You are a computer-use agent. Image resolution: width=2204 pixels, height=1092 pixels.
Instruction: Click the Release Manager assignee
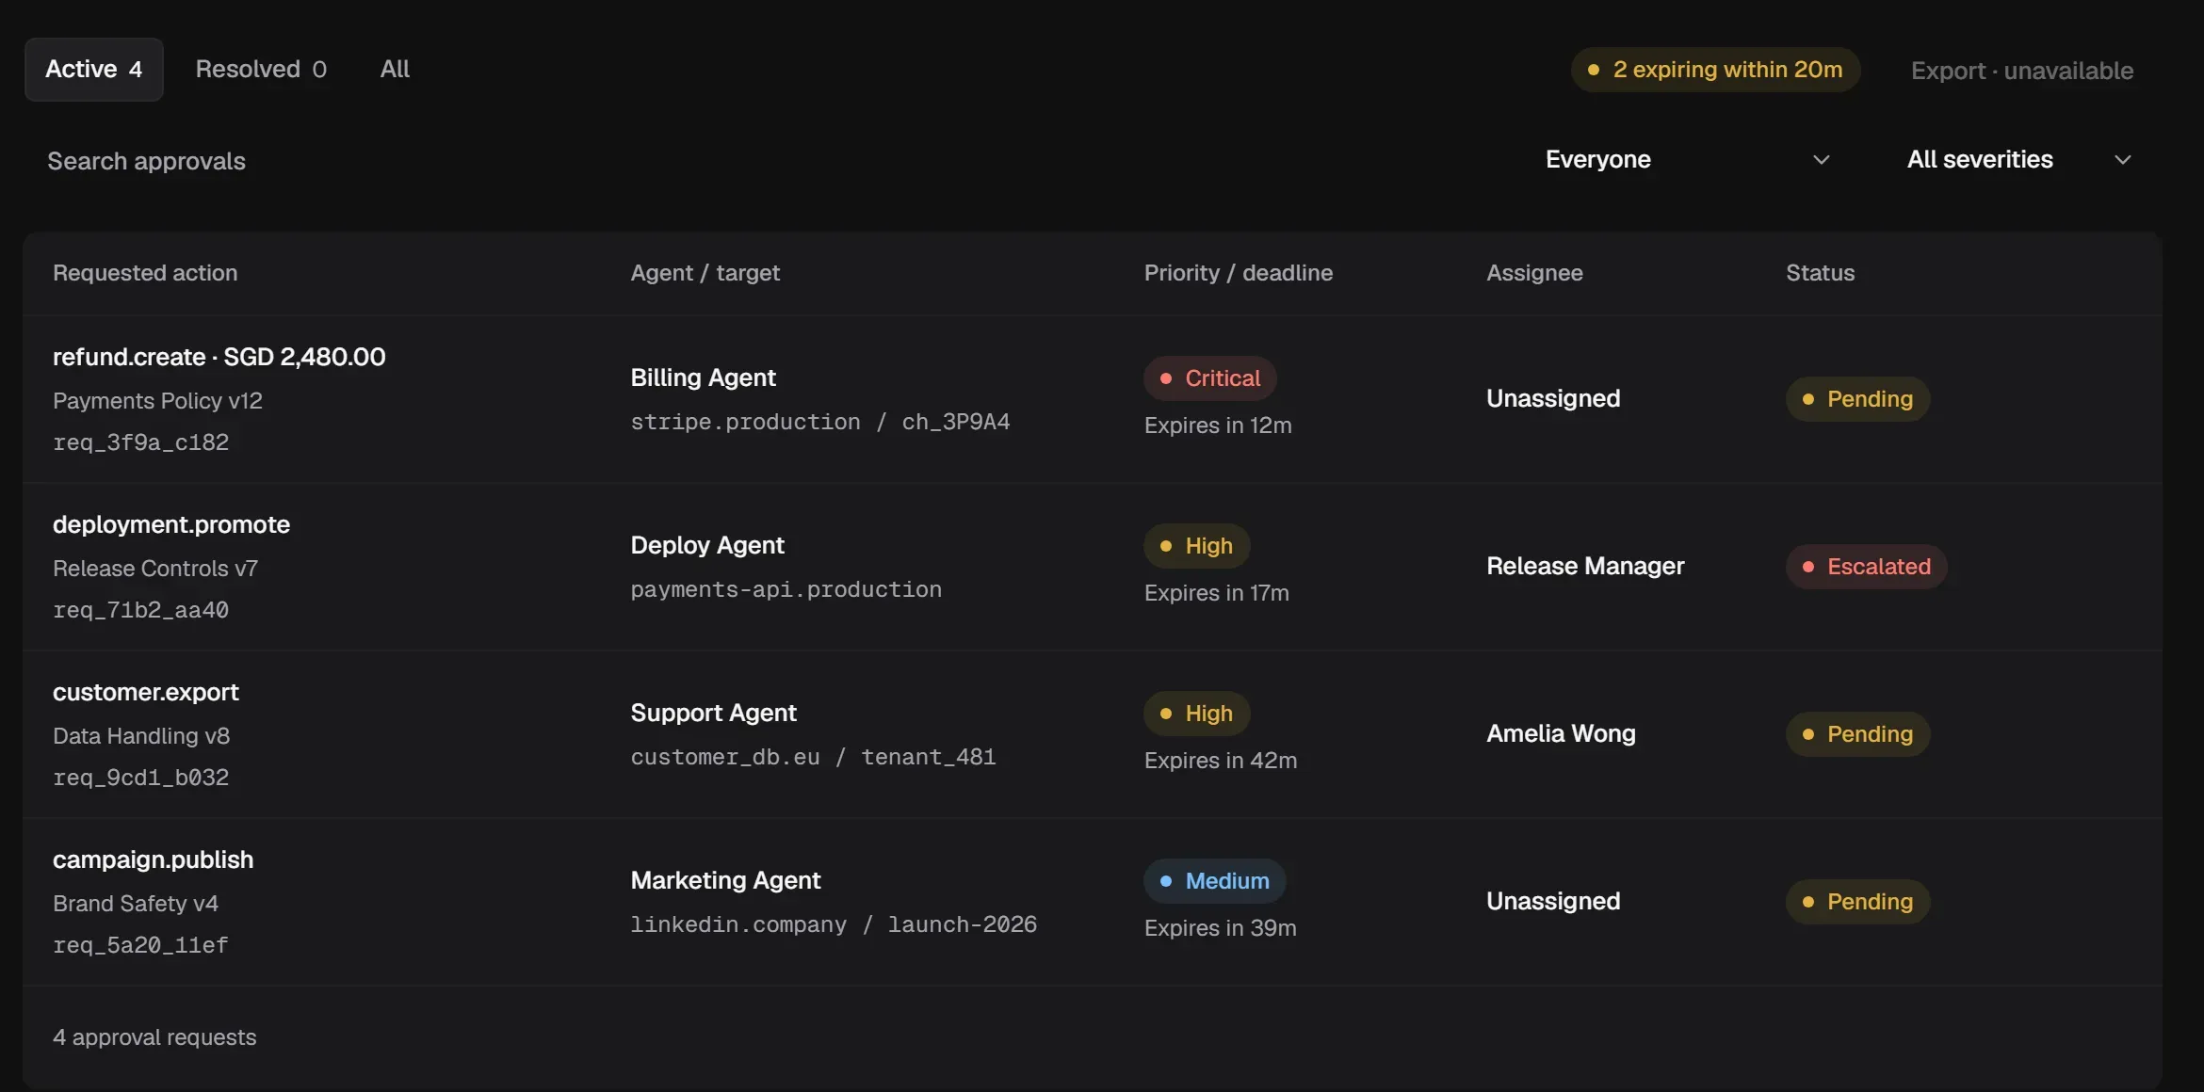[1585, 566]
